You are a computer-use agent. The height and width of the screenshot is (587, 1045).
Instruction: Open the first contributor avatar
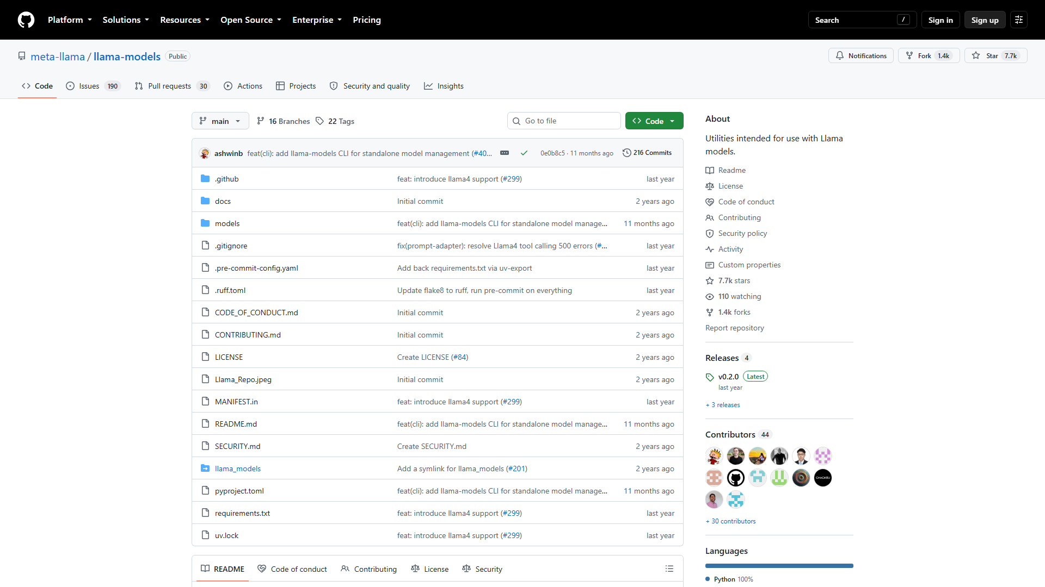point(714,456)
